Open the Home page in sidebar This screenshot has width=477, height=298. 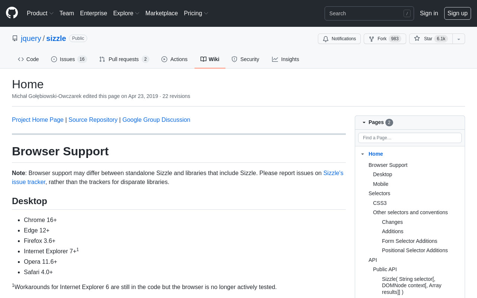[x=376, y=154]
